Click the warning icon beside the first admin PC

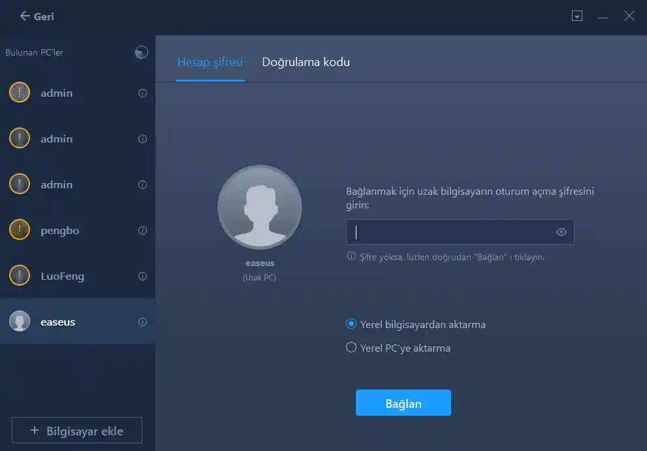(19, 93)
